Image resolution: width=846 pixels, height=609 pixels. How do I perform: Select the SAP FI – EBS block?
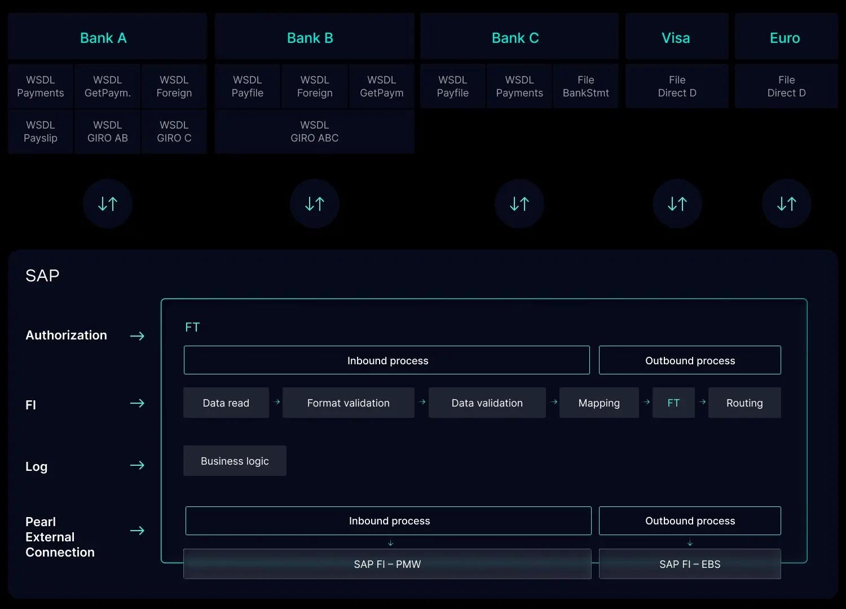690,564
